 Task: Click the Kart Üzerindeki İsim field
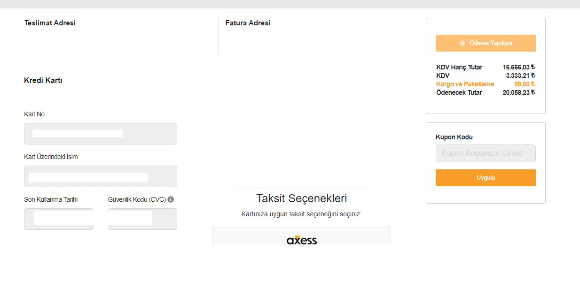coord(100,176)
